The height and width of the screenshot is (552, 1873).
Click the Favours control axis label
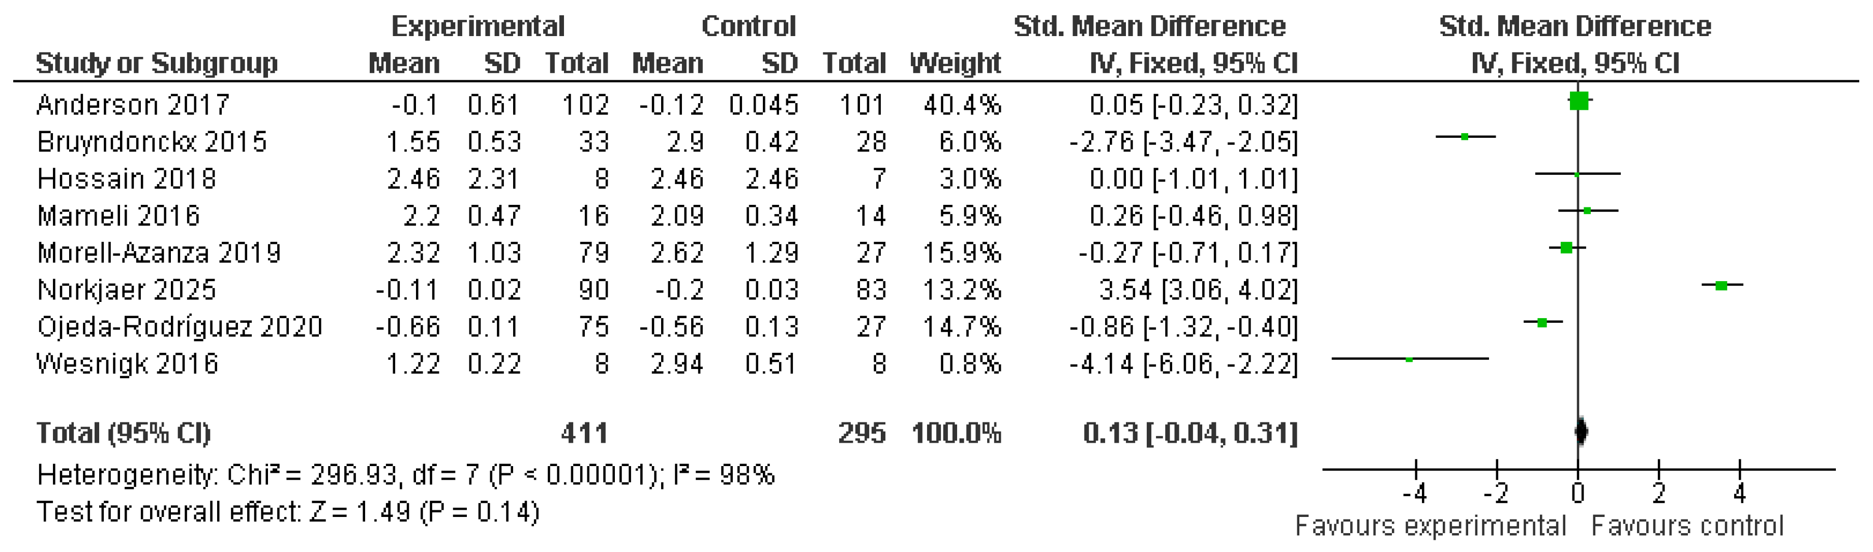click(x=1687, y=526)
